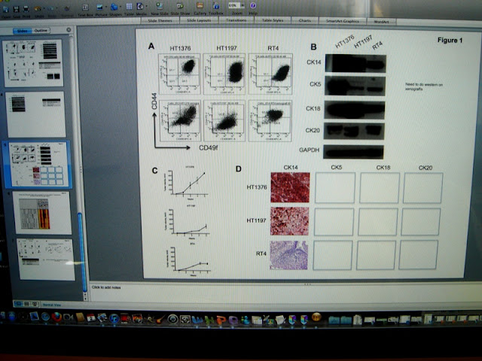This screenshot has height=361, width=482.
Task: Open the Zoom percentage dropdown arrow
Action: [243, 5]
